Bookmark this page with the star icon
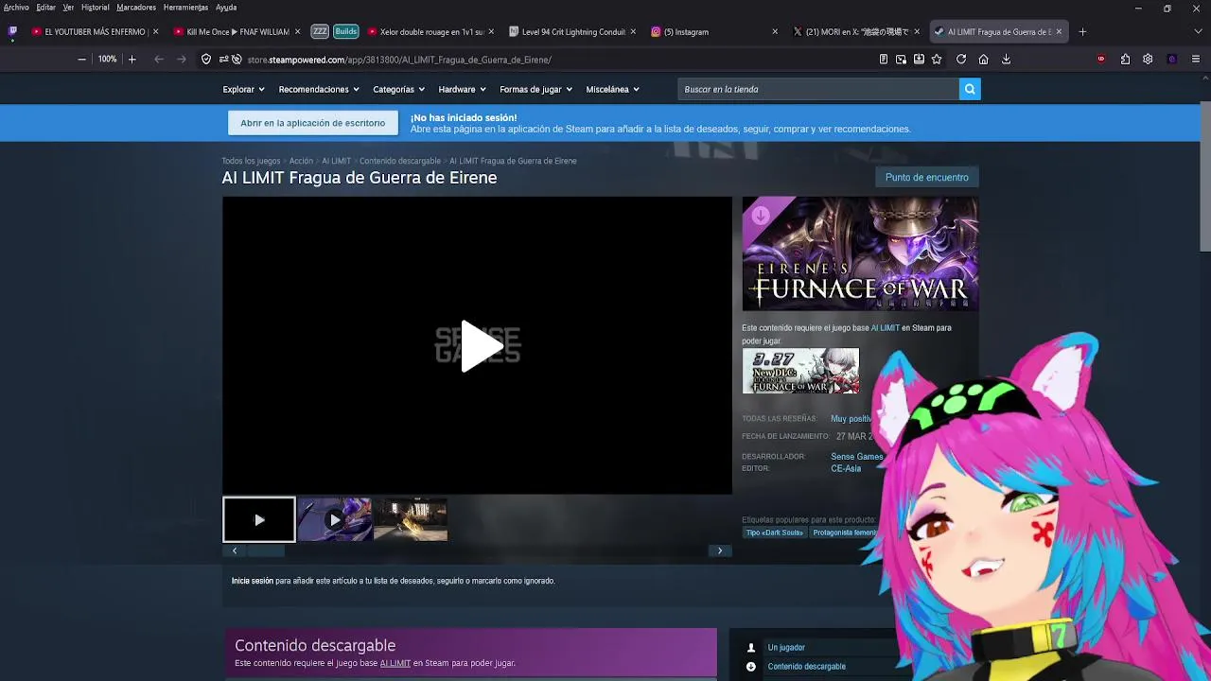 click(x=937, y=59)
